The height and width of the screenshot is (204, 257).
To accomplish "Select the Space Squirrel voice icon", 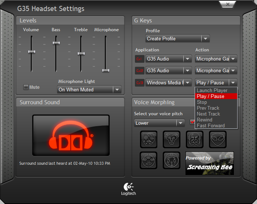I will click(x=172, y=160).
